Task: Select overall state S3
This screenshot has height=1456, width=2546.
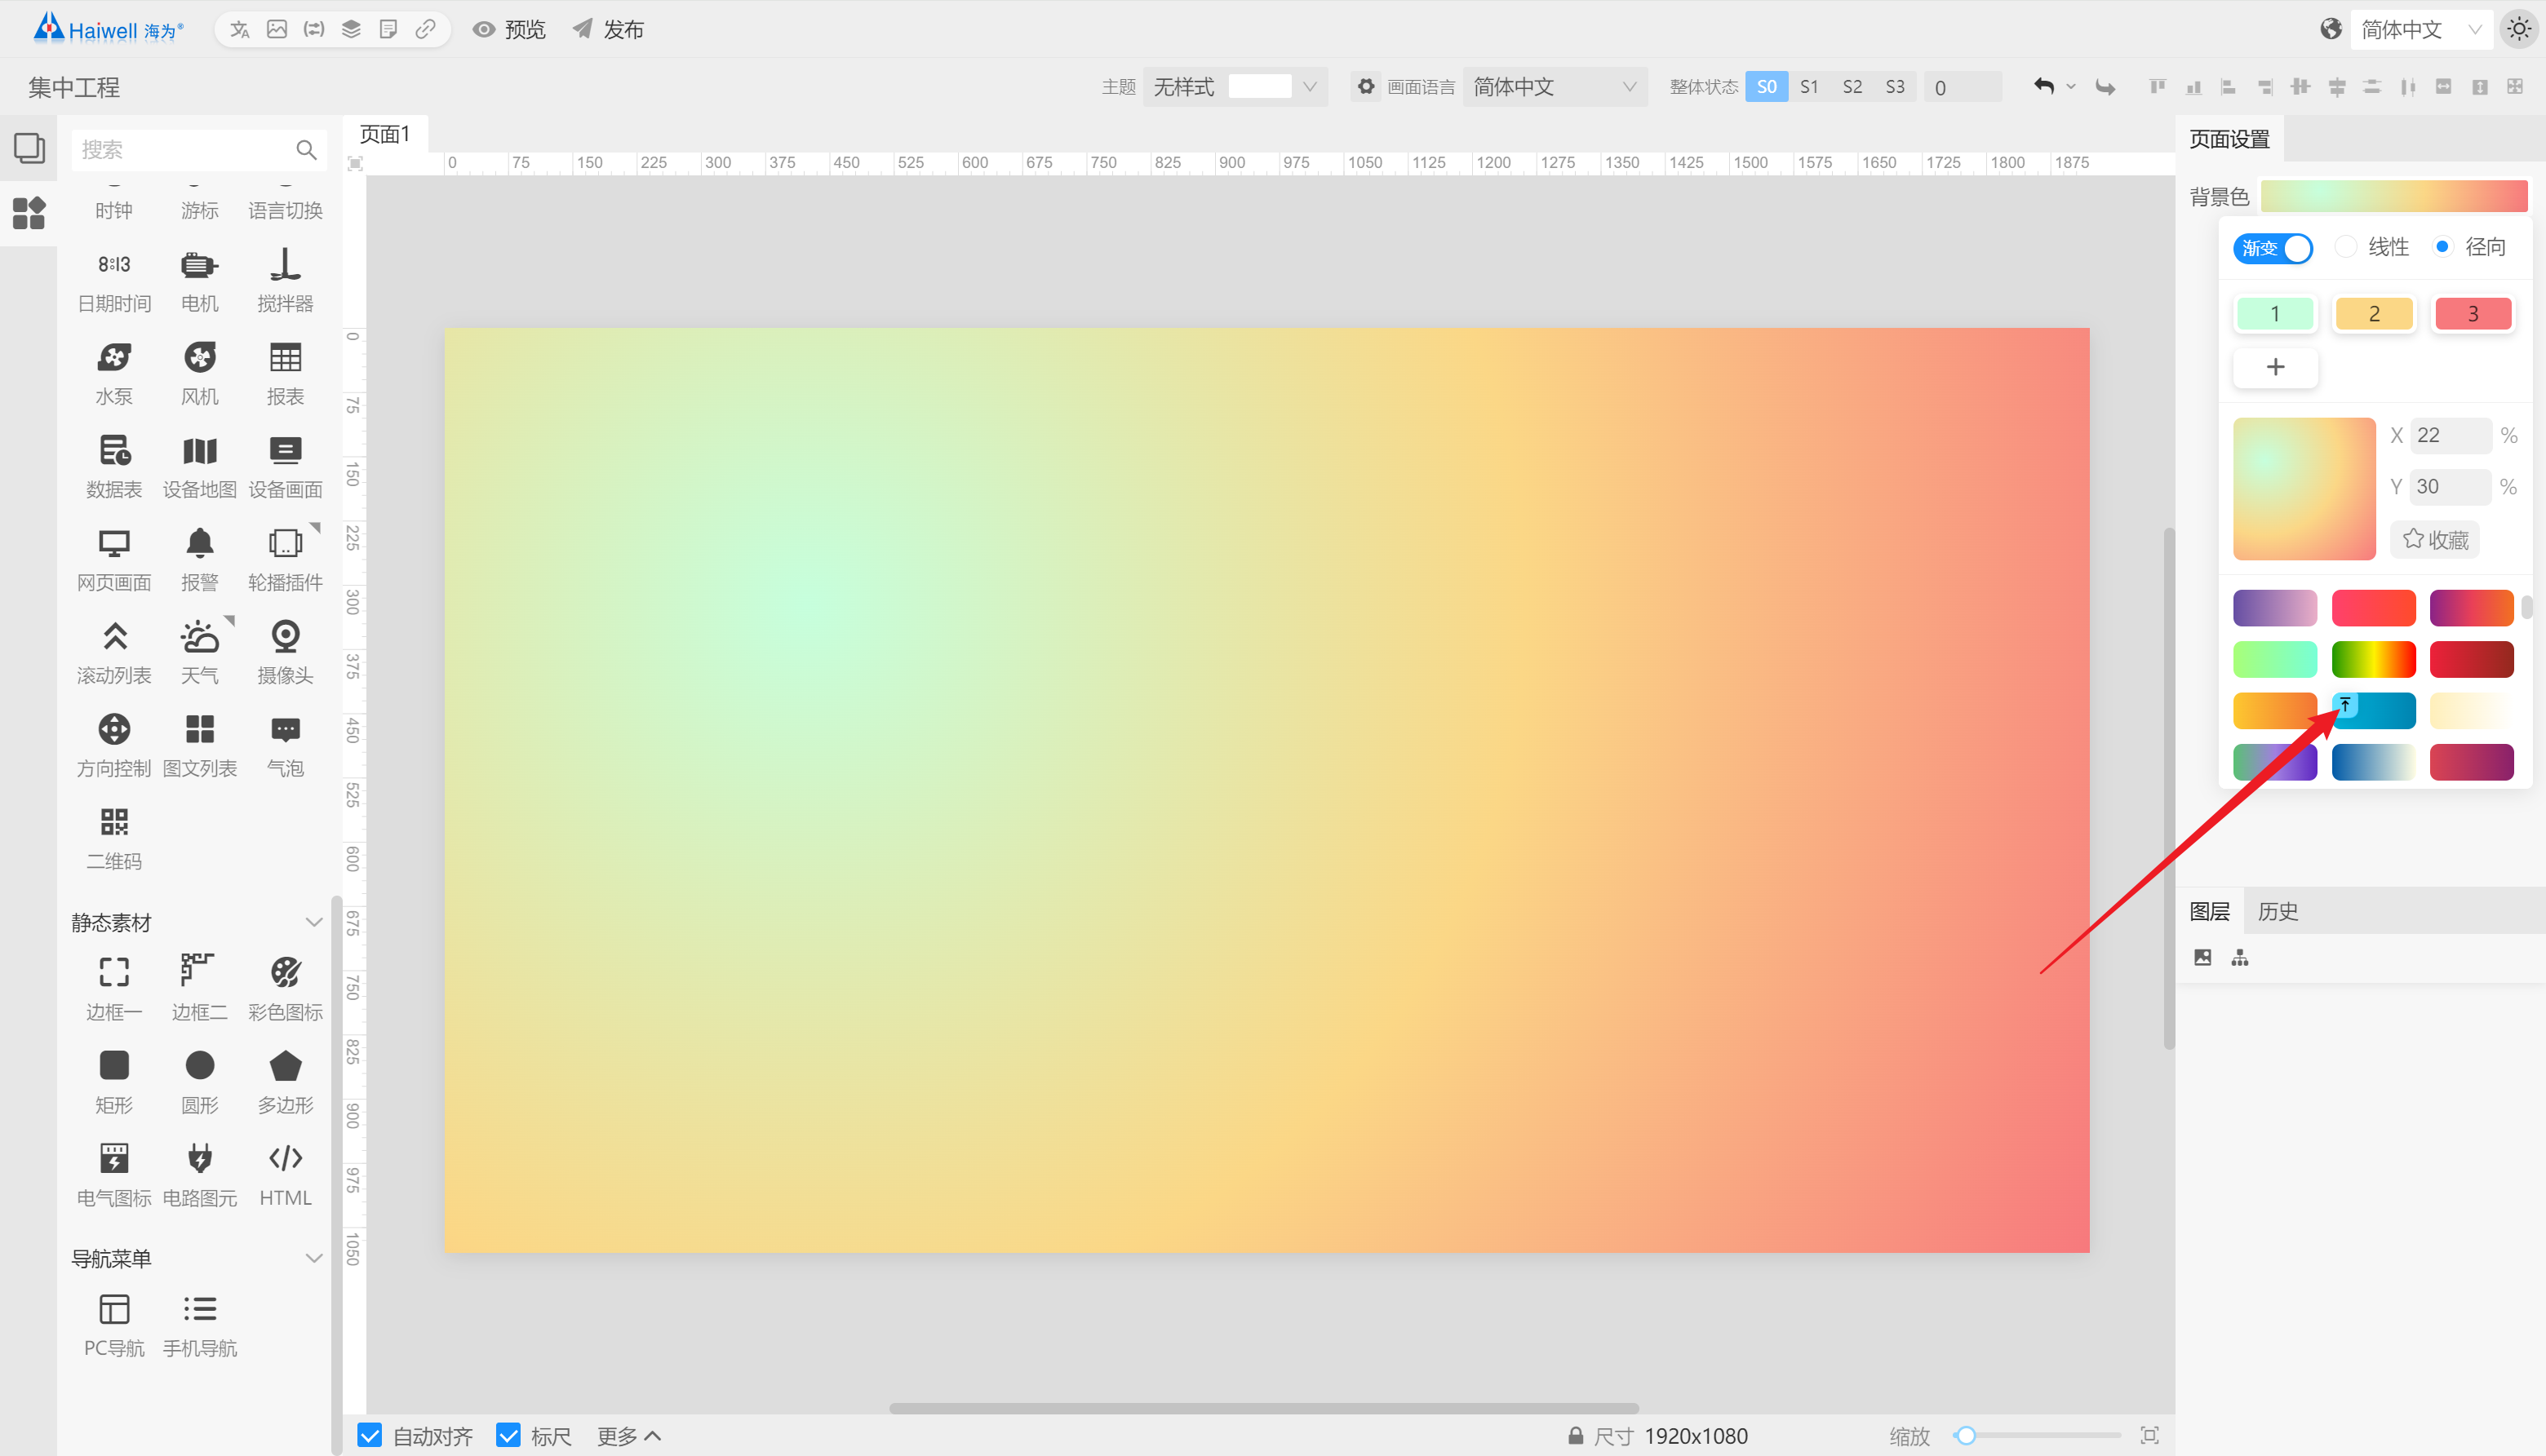Action: [1896, 87]
